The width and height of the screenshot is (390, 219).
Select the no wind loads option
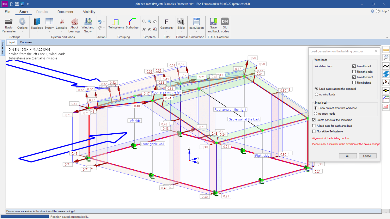click(x=316, y=94)
